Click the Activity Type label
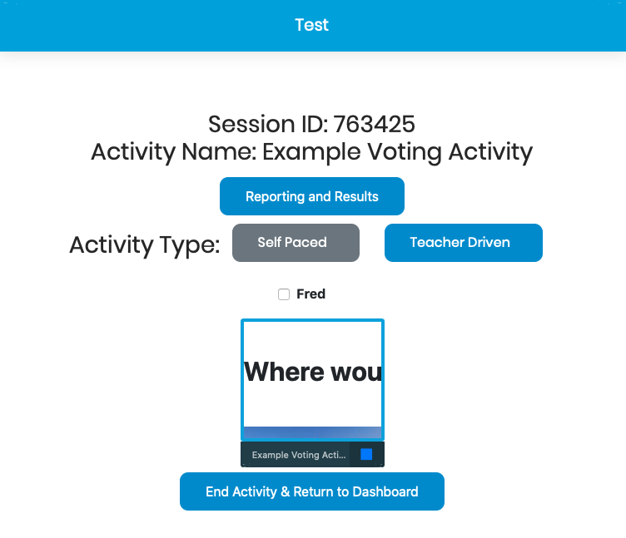Screen dimensions: 626x538 point(145,244)
